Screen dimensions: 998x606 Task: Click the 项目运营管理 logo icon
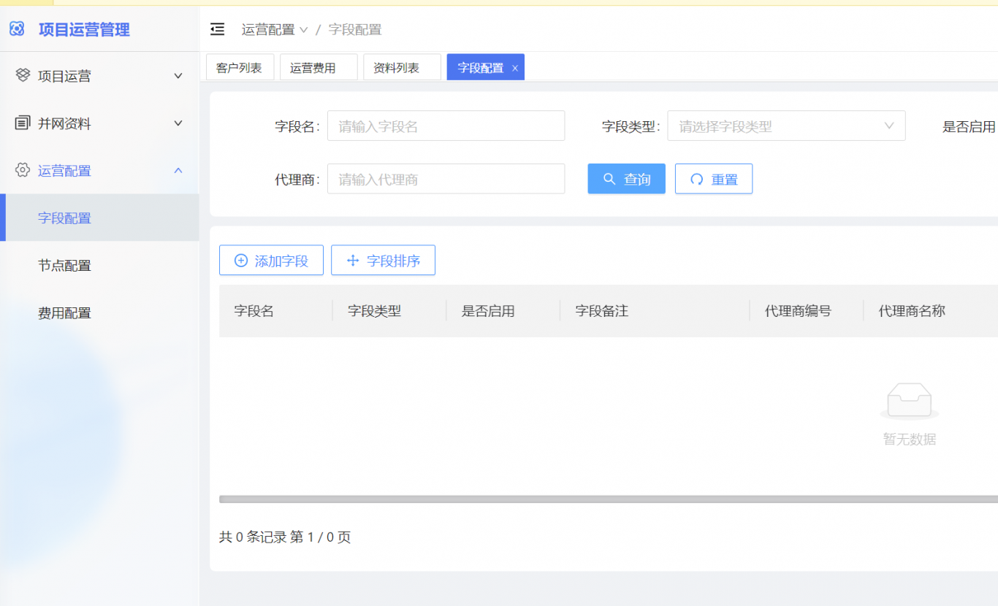[x=17, y=29]
